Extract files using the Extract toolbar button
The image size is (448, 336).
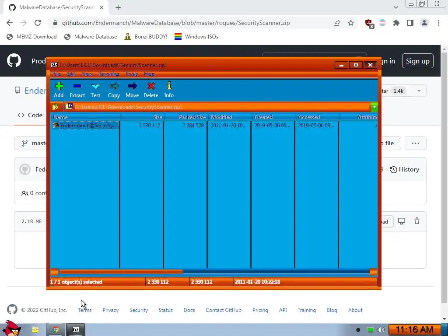(77, 90)
